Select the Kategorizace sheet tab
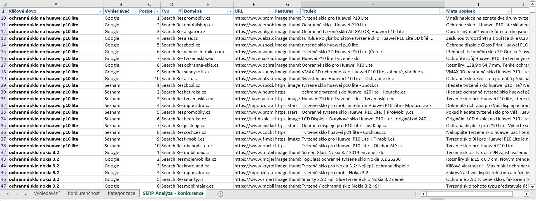536x201 pixels. coord(121,193)
